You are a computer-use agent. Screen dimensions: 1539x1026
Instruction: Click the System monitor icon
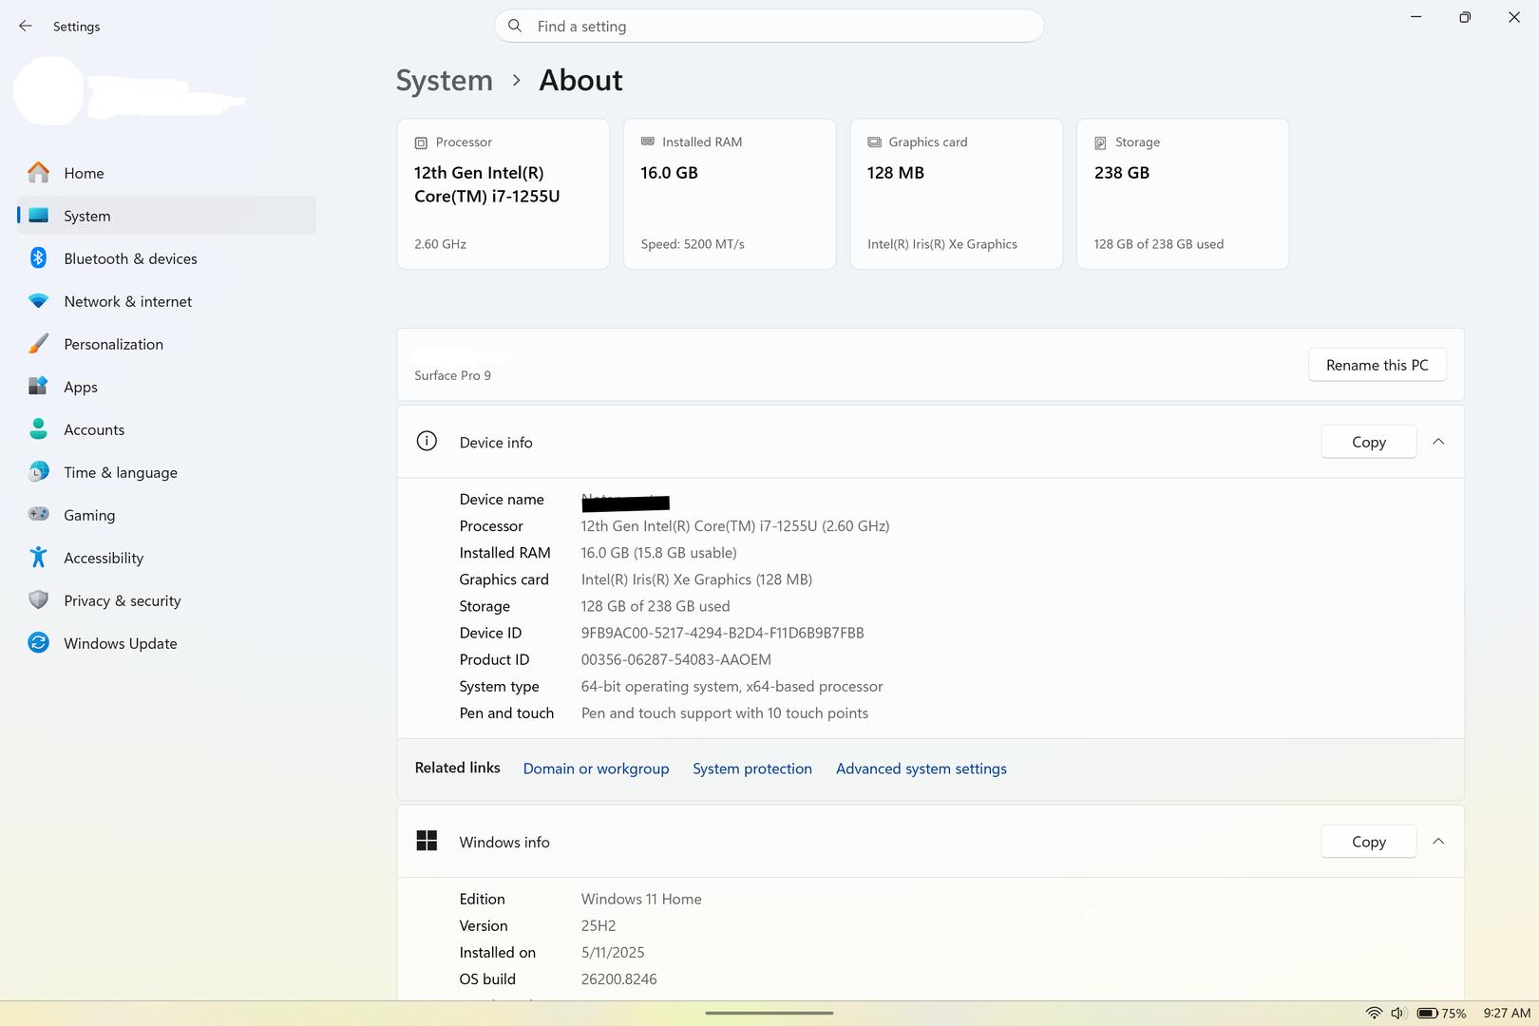[38, 216]
